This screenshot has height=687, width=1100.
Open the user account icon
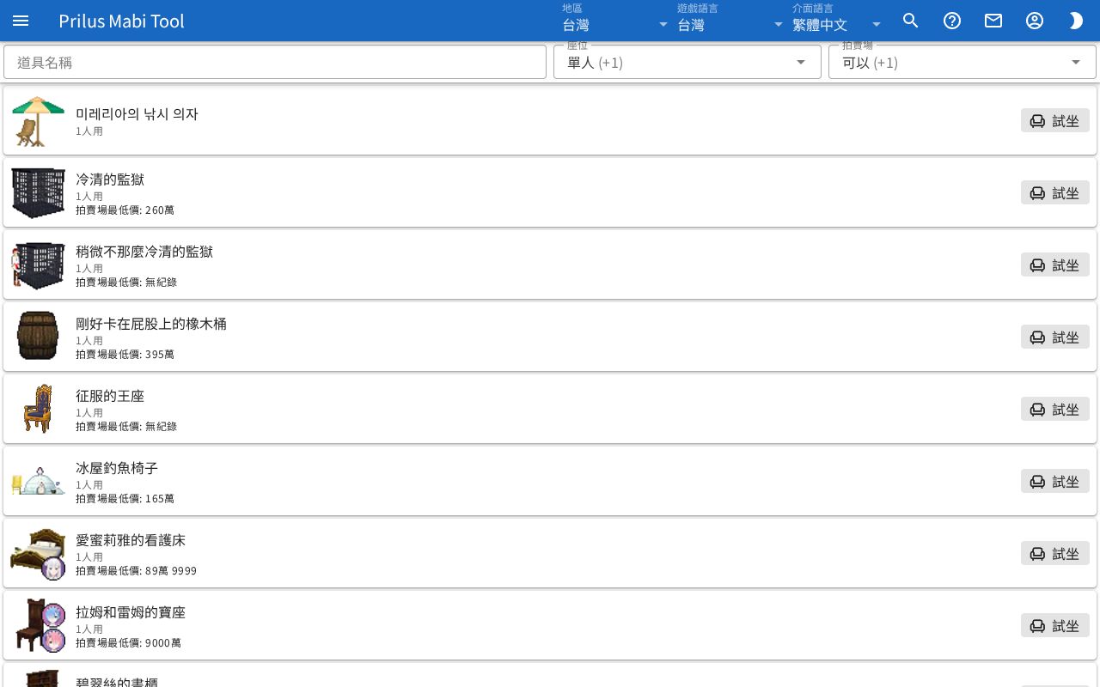coord(1035,21)
